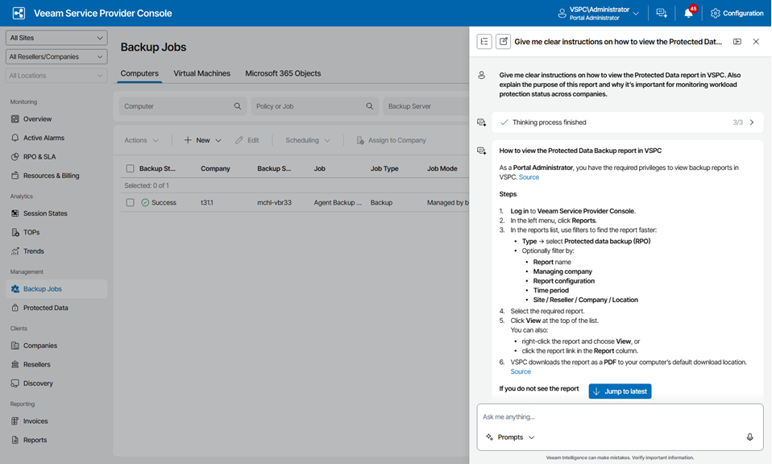Expand the All Locations dropdown
Viewport: 772px width, 464px height.
56,75
